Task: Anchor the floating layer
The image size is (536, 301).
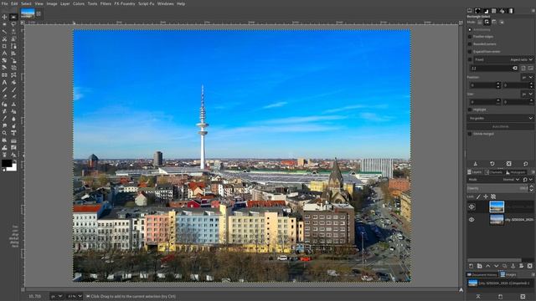Action: tap(513, 266)
